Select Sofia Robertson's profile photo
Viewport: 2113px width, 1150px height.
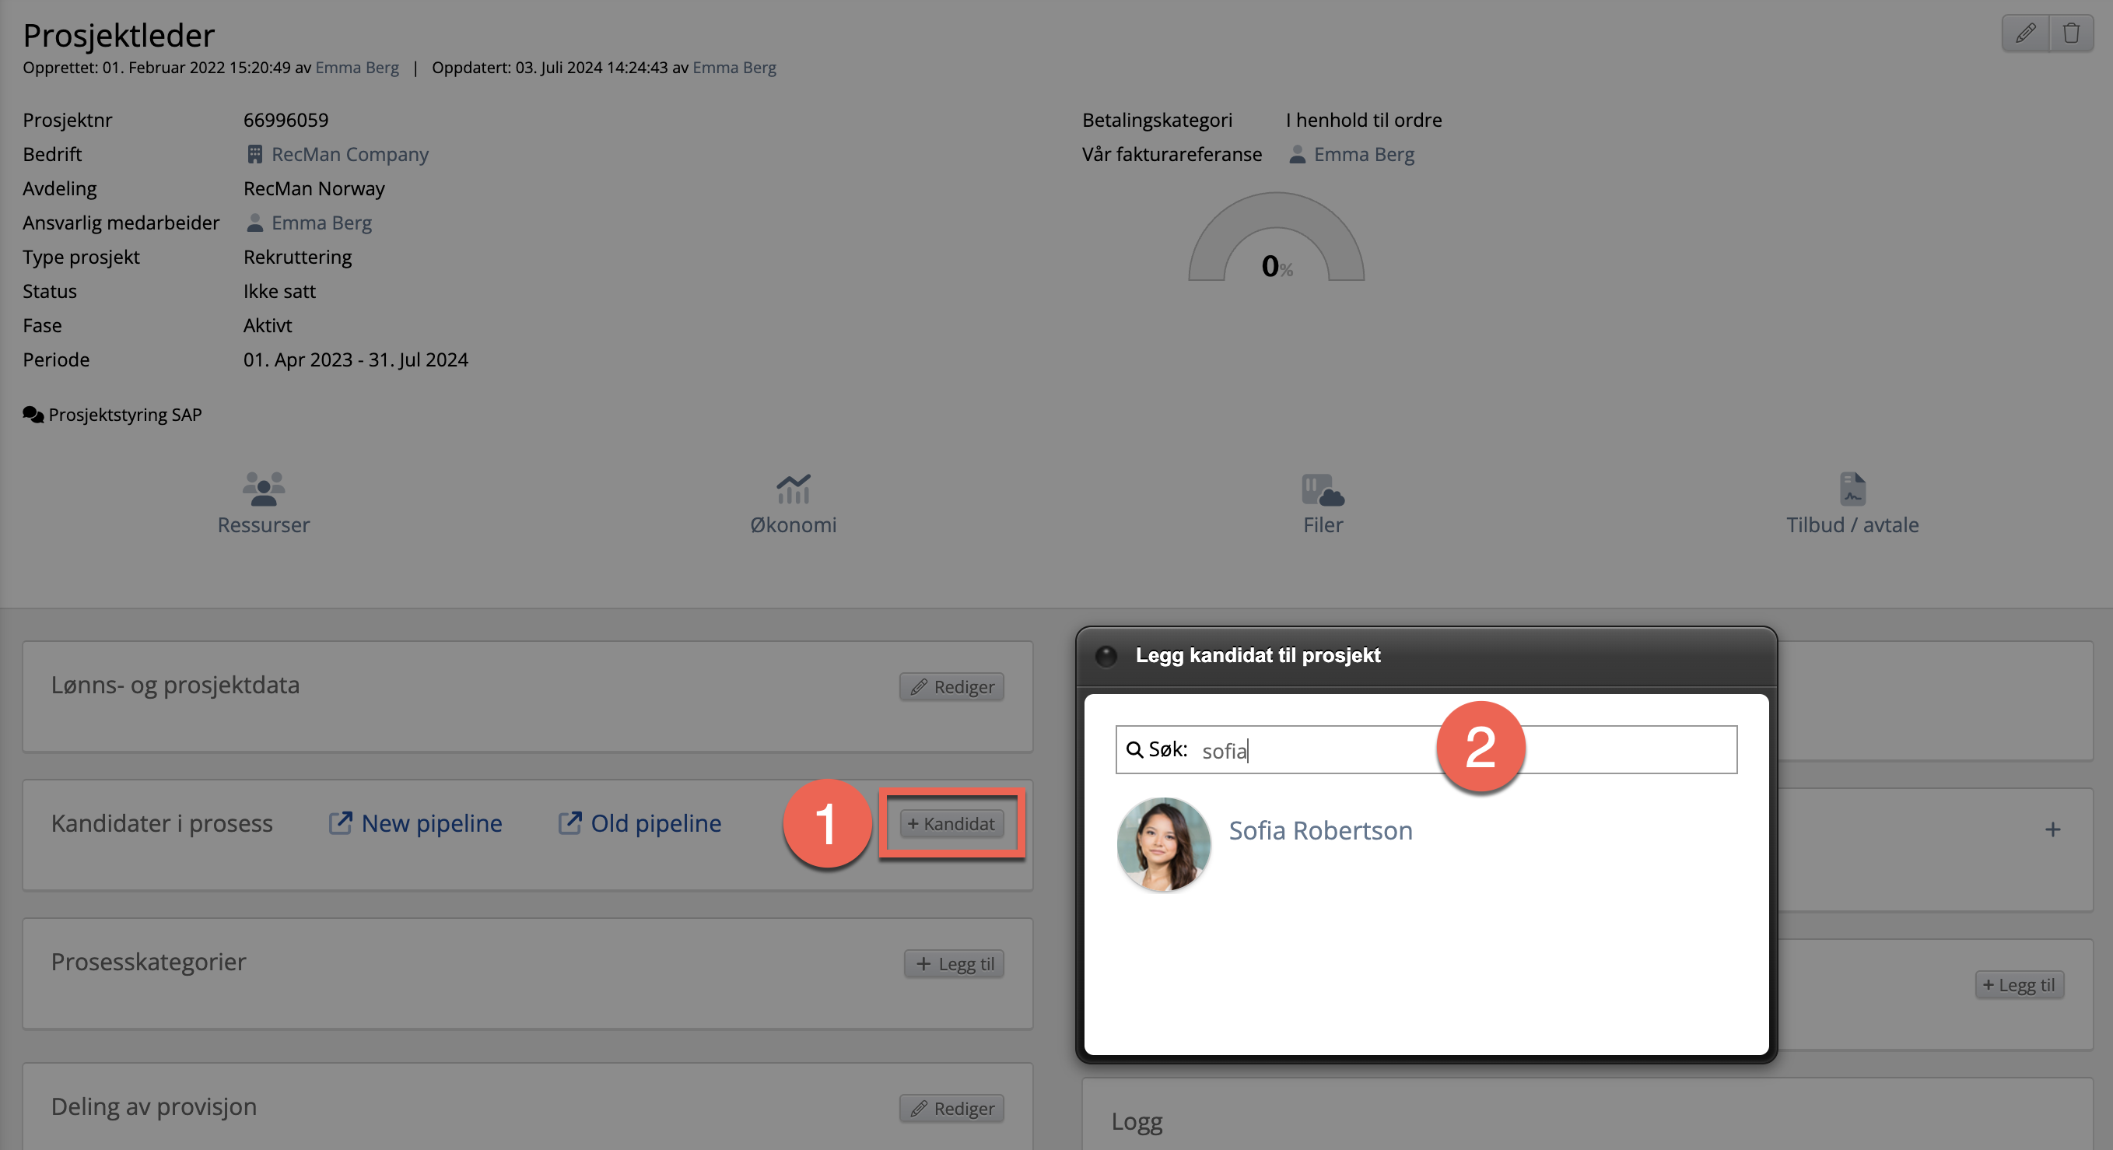(x=1163, y=844)
